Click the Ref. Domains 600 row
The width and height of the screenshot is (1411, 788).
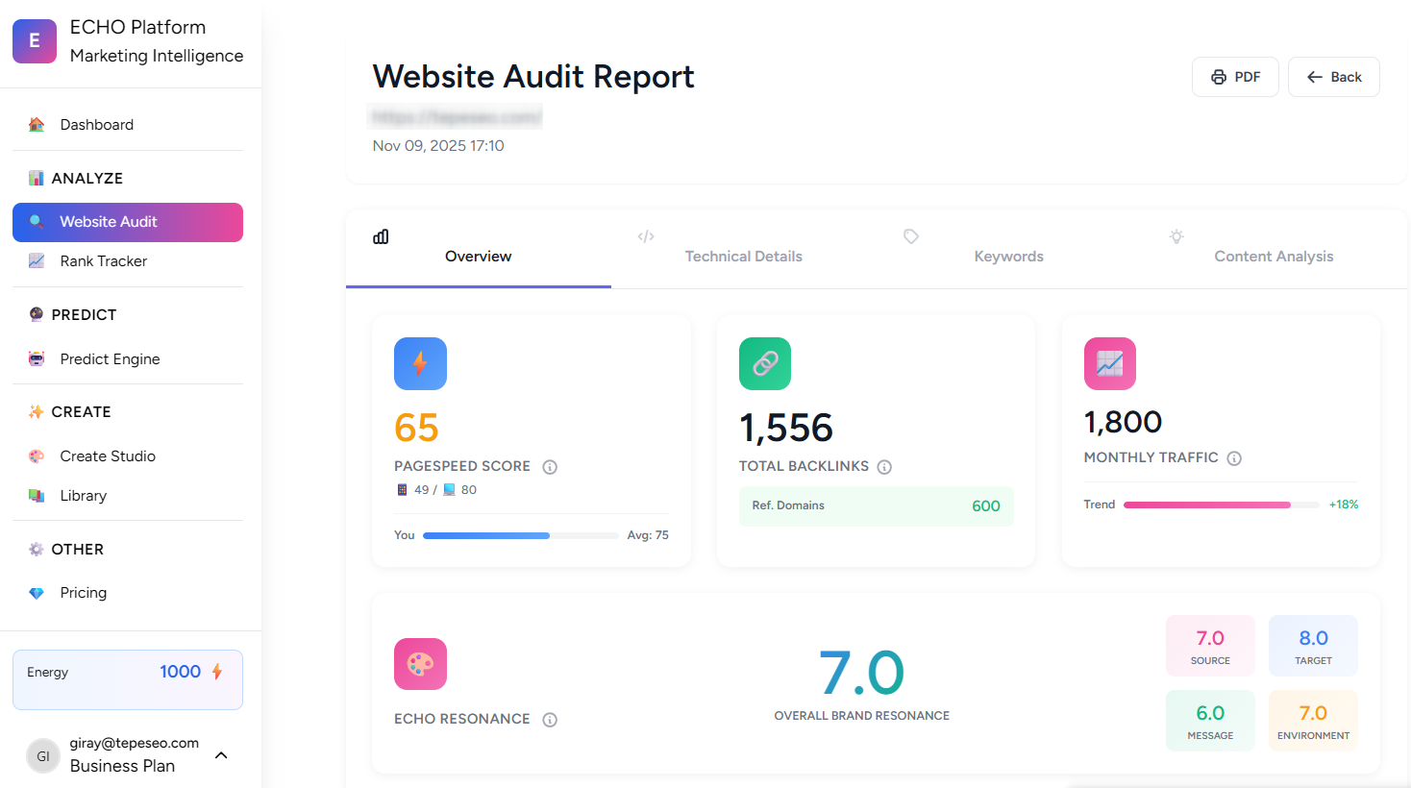click(876, 505)
